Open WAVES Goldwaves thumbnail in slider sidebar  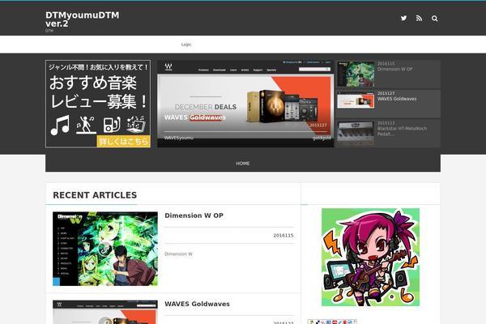356,100
